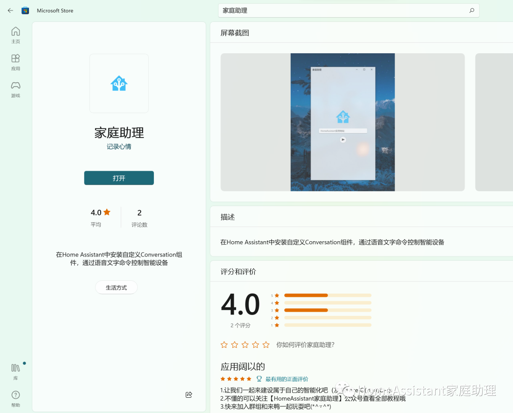This screenshot has height=413, width=513.
Task: Click the 2 个评分 rating count
Action: pos(240,325)
